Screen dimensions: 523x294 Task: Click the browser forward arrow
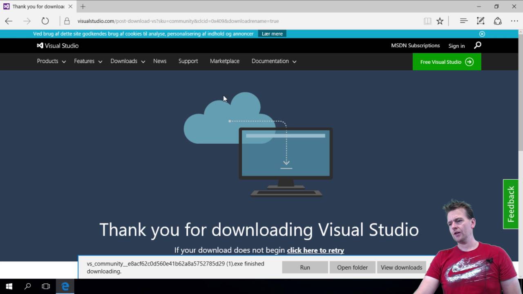(27, 21)
